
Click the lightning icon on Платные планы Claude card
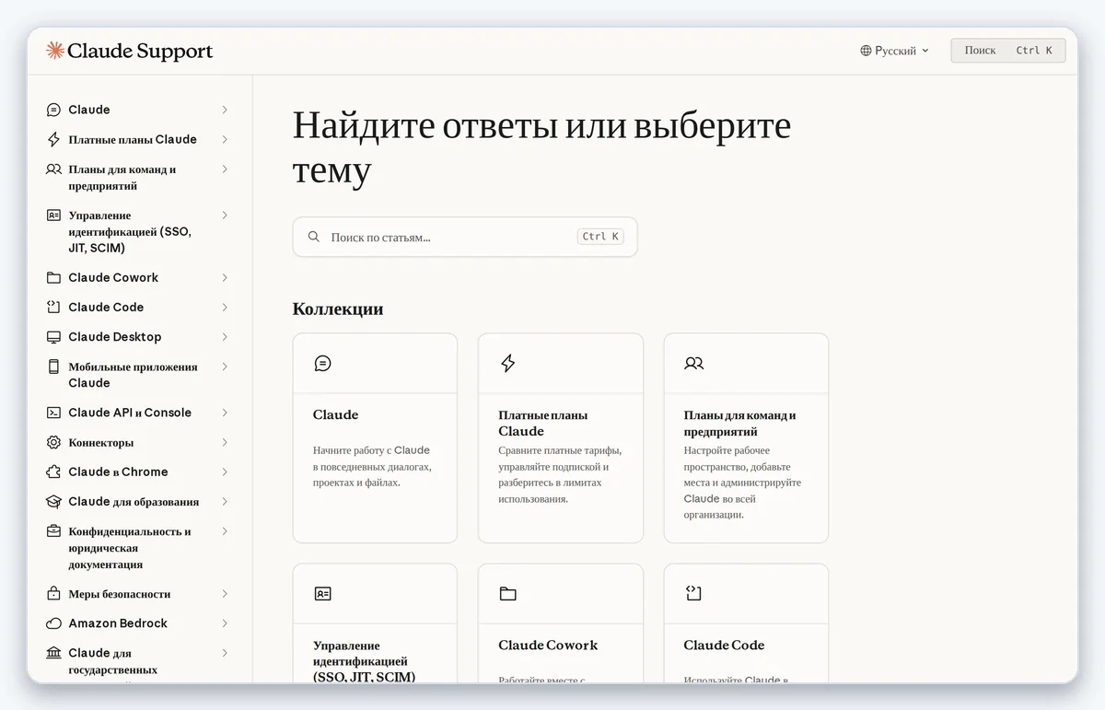507,363
